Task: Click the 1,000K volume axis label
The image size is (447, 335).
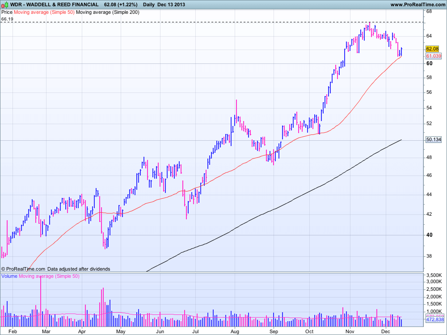Action: coord(434,312)
